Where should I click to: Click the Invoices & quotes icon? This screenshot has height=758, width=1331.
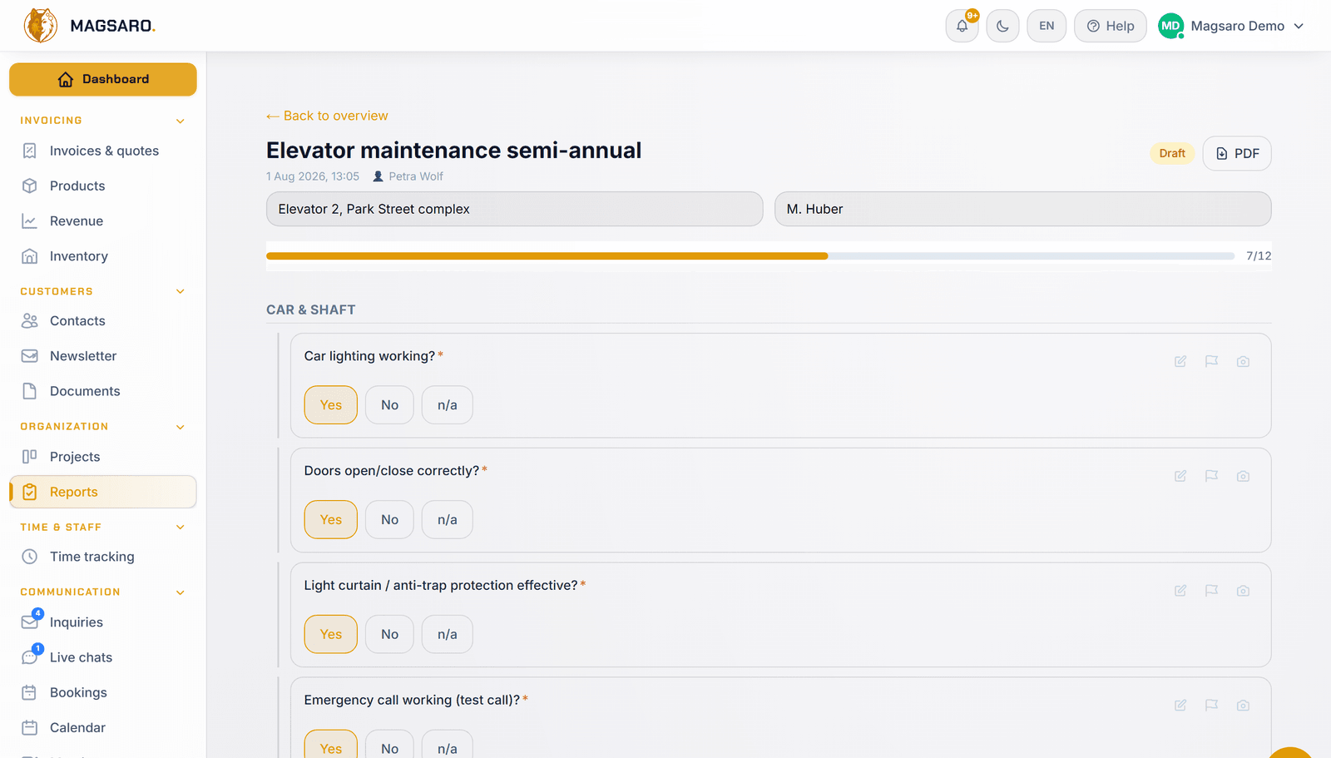coord(30,151)
